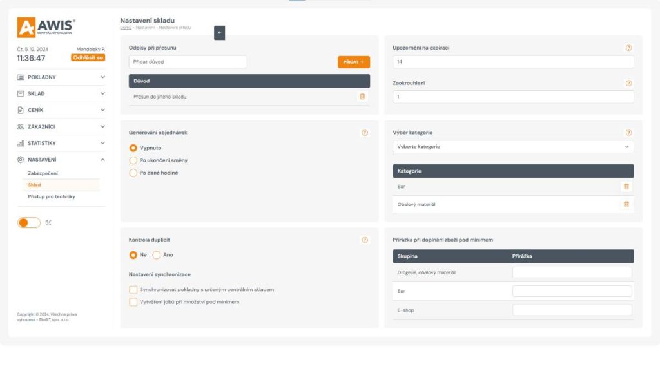Enable 'Synchronizovat pokladny' checkbox
Viewport: 660px width, 371px height.
click(x=133, y=290)
